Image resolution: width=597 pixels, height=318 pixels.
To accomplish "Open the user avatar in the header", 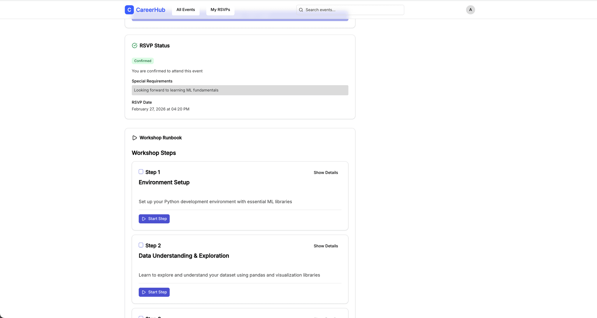I will [x=470, y=10].
